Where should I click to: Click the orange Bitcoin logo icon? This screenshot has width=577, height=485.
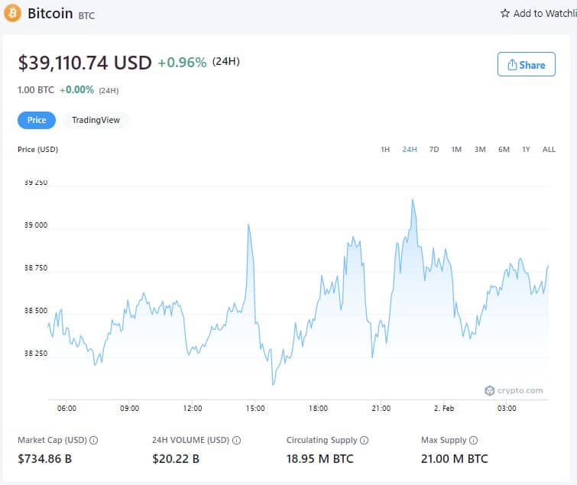(x=12, y=13)
